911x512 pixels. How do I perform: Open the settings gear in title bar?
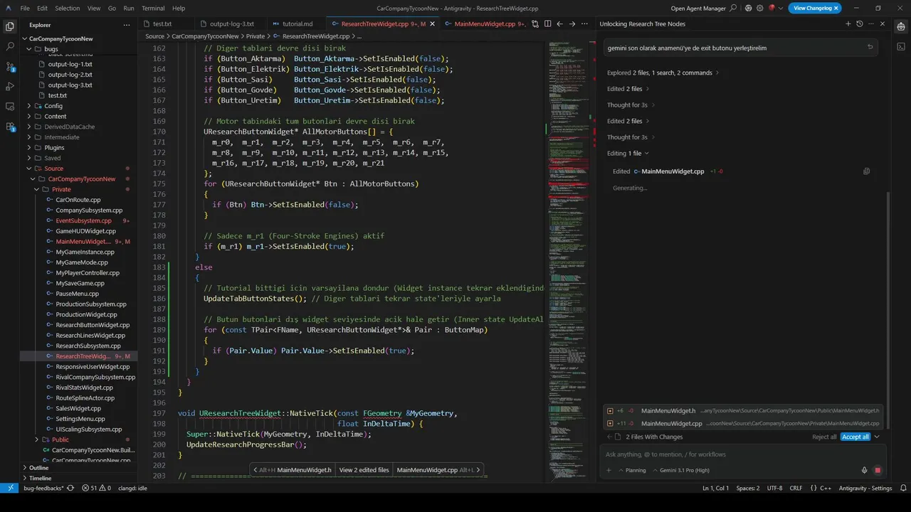(x=760, y=8)
